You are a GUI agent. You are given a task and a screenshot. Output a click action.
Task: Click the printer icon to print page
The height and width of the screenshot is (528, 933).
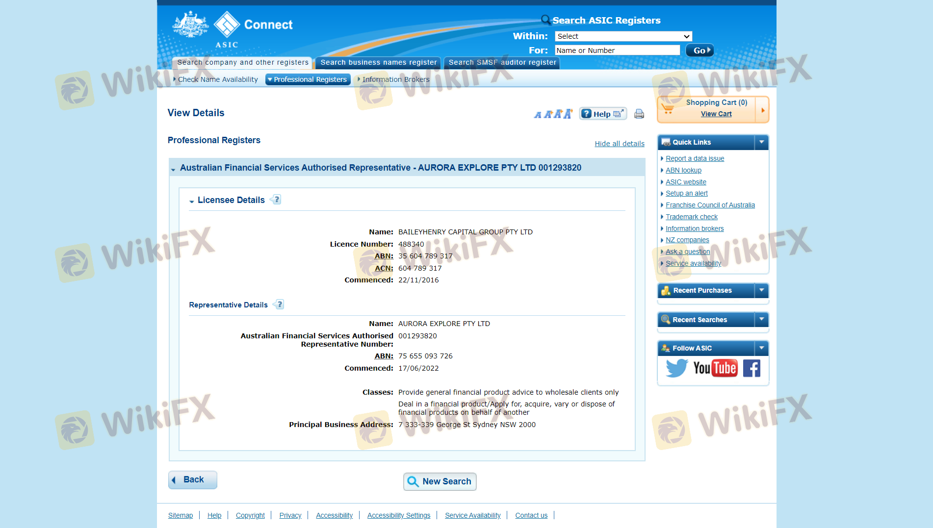[x=639, y=114]
